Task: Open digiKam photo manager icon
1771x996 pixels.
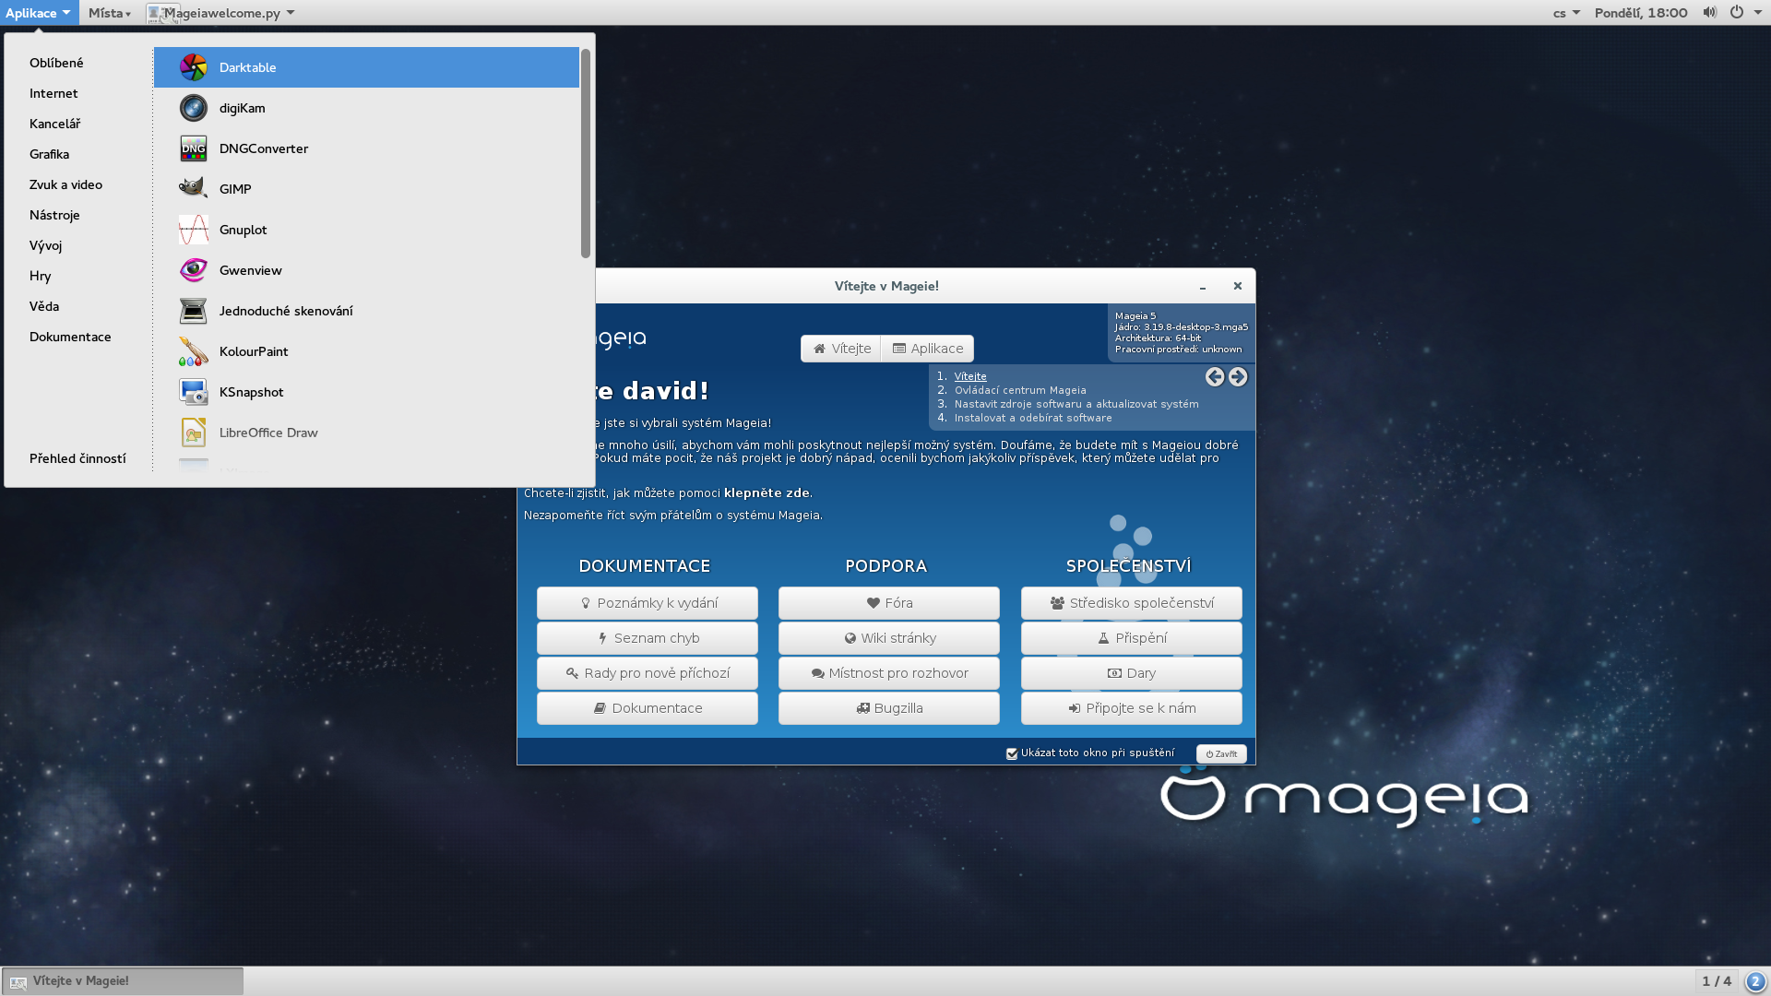Action: tap(193, 108)
